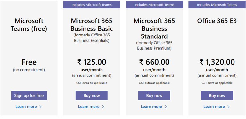
Task: Click the chevron arrow under Office 365 E3
Action: tap(229, 107)
